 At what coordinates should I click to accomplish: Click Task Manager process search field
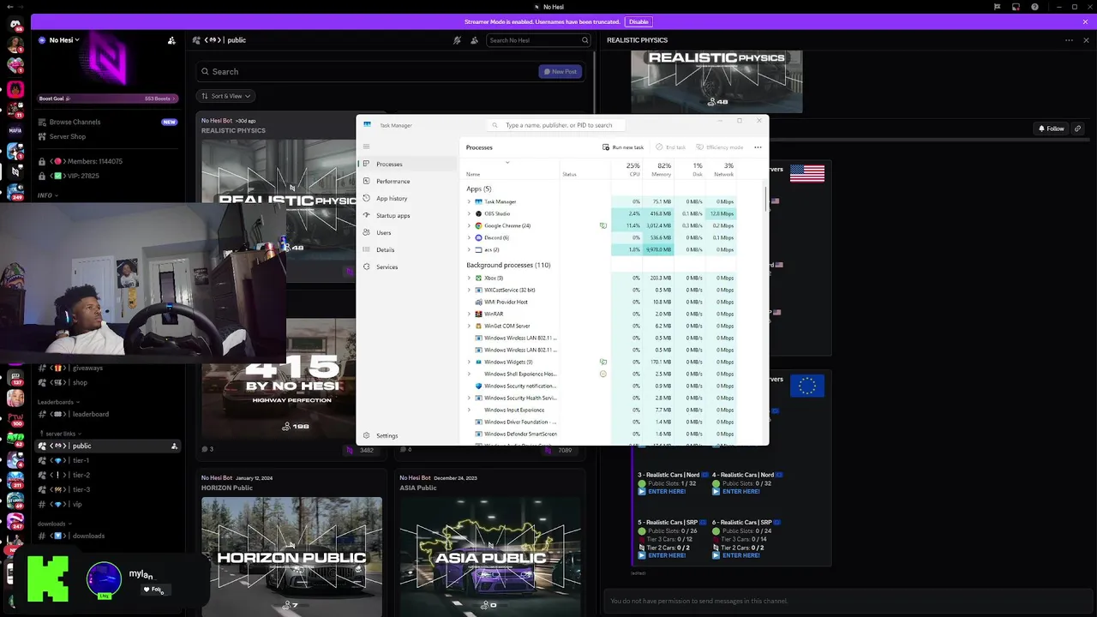pos(557,125)
